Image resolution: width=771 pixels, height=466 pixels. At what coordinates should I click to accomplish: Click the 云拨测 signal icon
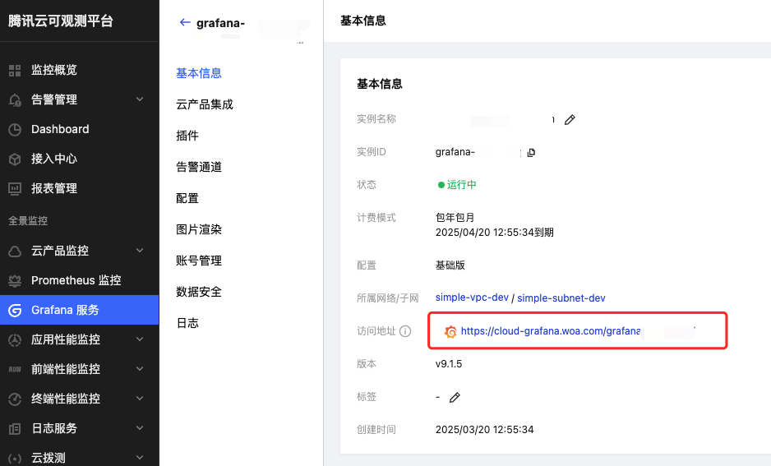click(15, 458)
